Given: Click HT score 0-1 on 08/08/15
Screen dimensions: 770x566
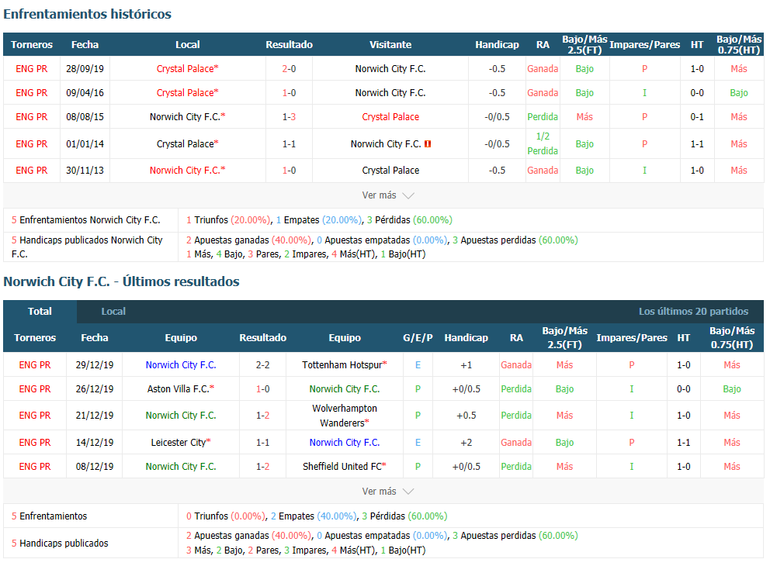Looking at the screenshot, I should 697,117.
